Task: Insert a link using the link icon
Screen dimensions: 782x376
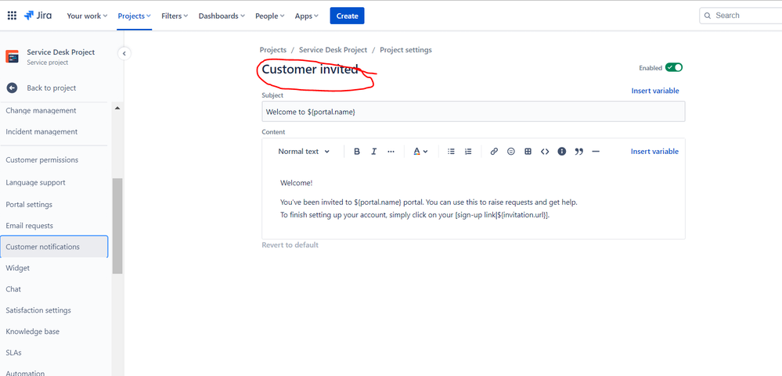Action: (494, 152)
